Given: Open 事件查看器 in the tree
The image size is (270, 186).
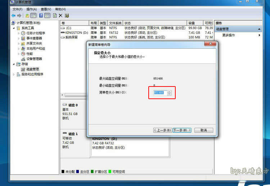Looking at the screenshot, I should (x=34, y=38).
